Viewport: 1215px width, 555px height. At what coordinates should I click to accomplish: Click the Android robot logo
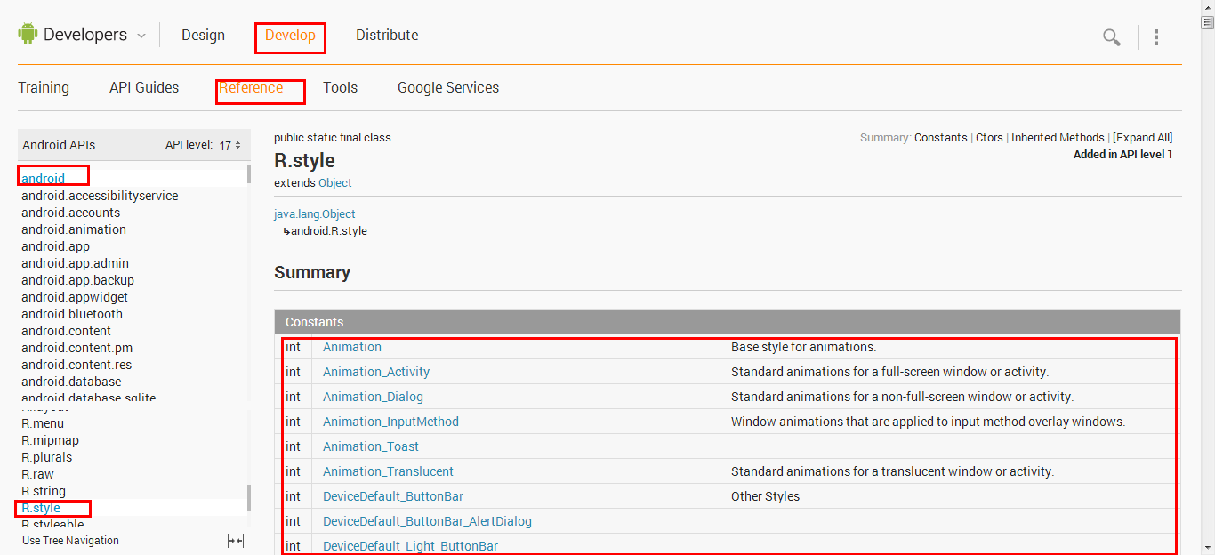click(28, 35)
